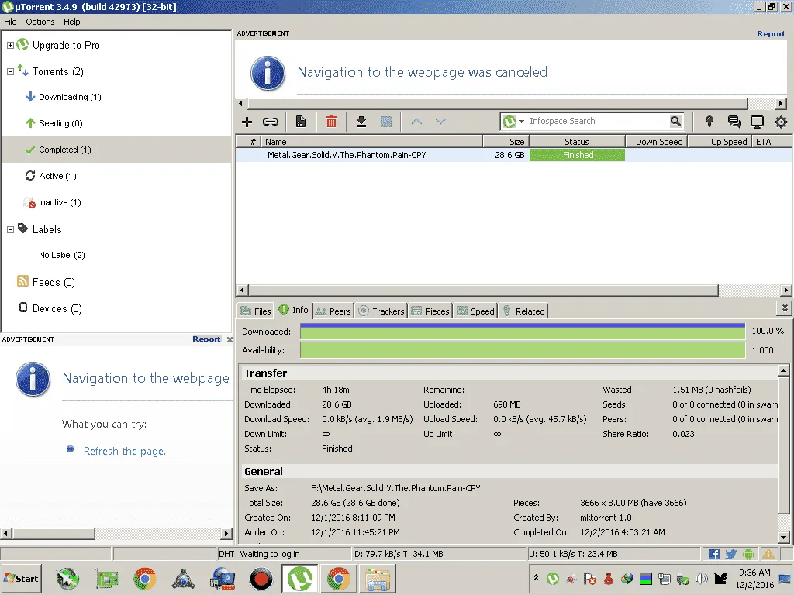This screenshot has height=595, width=794.
Task: Add Torrent with the plus icon
Action: tap(247, 122)
